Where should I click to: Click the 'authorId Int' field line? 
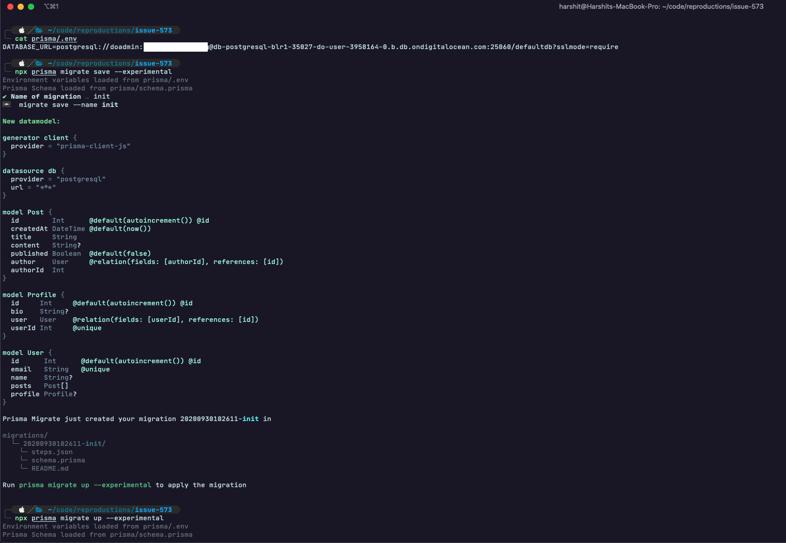pyautogui.click(x=37, y=270)
